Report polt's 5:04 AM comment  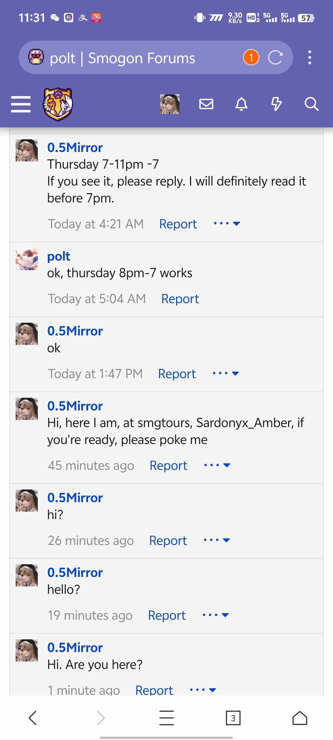click(x=180, y=299)
